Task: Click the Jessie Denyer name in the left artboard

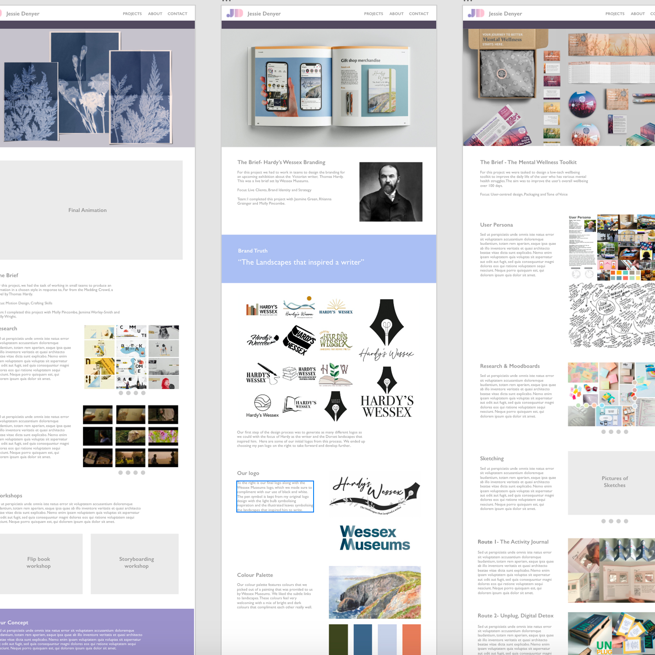Action: [23, 14]
